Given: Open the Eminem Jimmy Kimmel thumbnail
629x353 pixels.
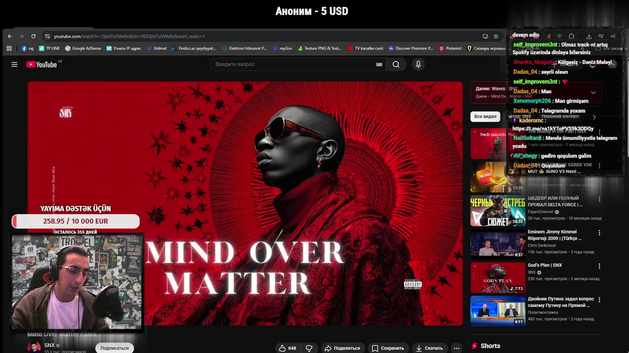Looking at the screenshot, I should (498, 244).
